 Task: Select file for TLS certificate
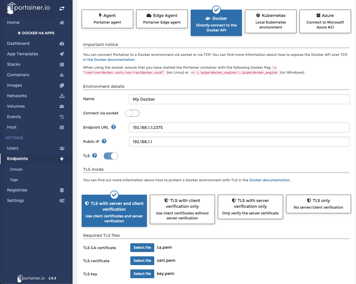coord(142,261)
